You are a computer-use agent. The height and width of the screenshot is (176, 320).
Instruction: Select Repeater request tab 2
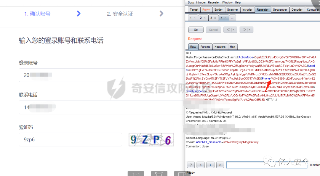click(201, 18)
